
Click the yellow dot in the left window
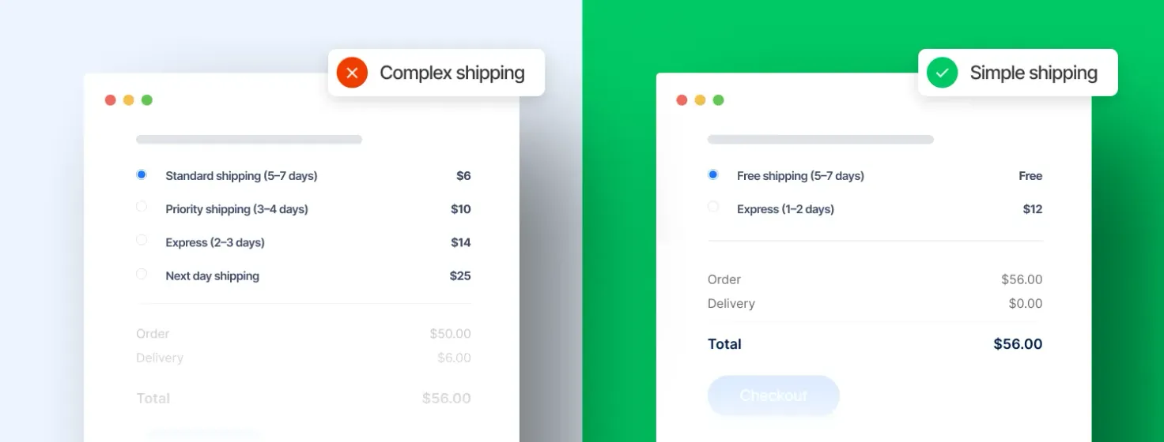coord(129,100)
